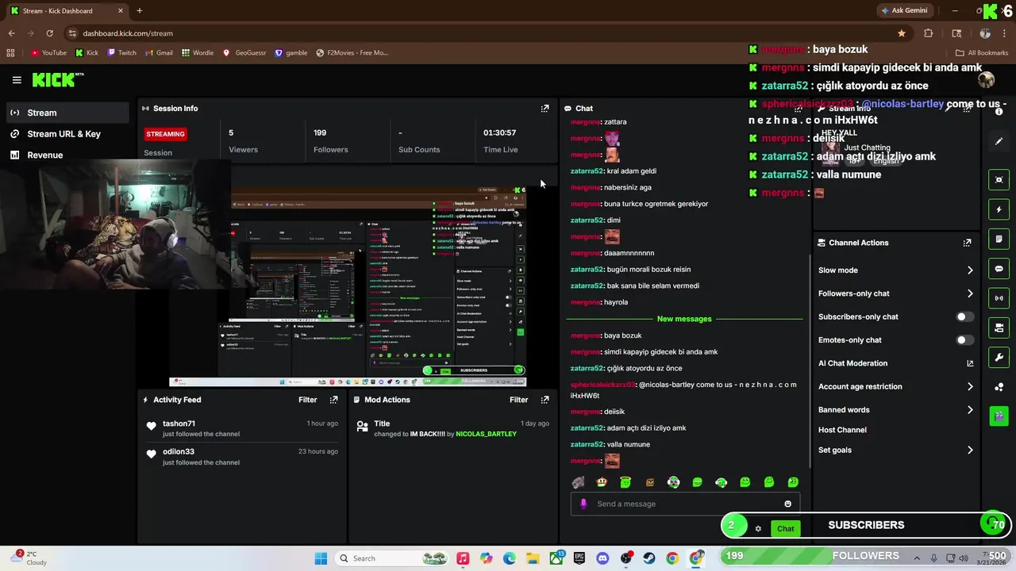Pop out the Activity Feed panel

333,400
